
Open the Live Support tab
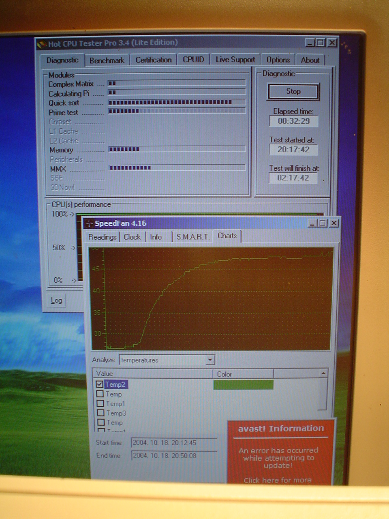[x=235, y=60]
